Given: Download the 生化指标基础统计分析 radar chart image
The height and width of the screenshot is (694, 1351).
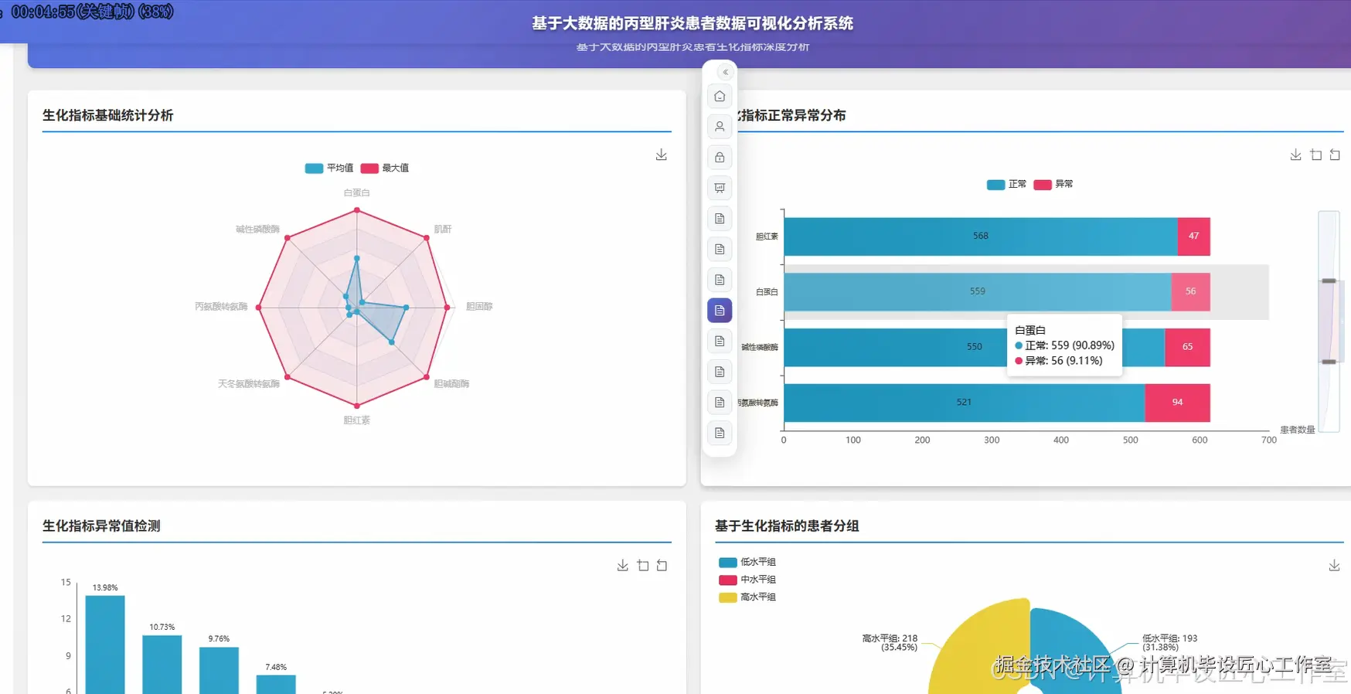Looking at the screenshot, I should 662,155.
